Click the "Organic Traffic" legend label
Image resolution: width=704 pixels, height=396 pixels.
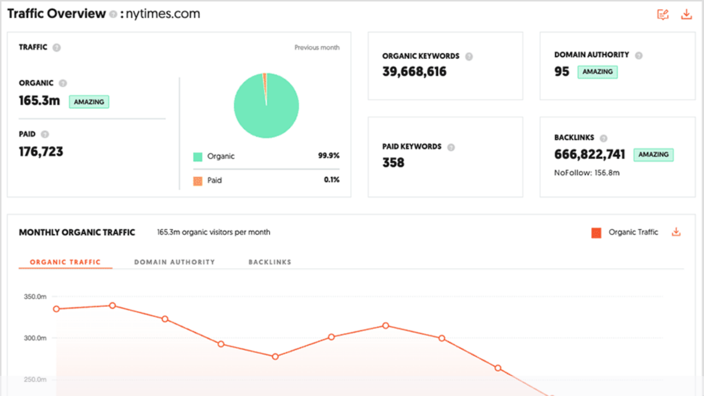[633, 232]
